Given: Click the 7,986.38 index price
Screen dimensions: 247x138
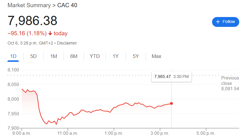Looking at the screenshot, I should click(x=33, y=21).
